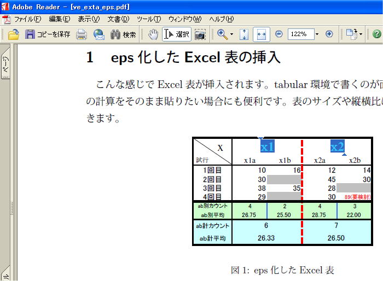Viewport: 383px width, 281px height.
Task: Click the Open file folder icon
Action: click(x=14, y=34)
